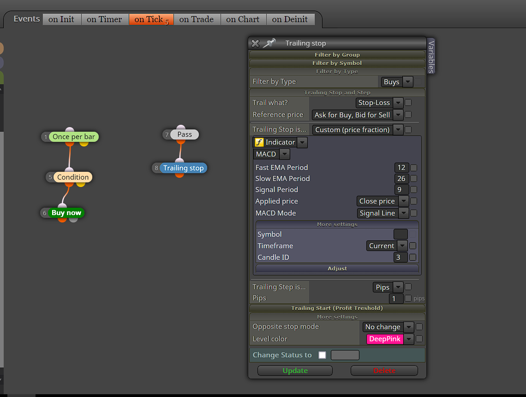Select the Once per bar block
Screen dimensions: 526x397
(74, 137)
